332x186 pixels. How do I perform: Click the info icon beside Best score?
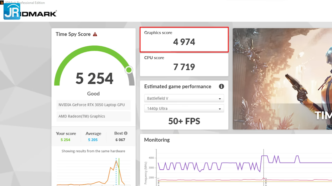click(125, 133)
